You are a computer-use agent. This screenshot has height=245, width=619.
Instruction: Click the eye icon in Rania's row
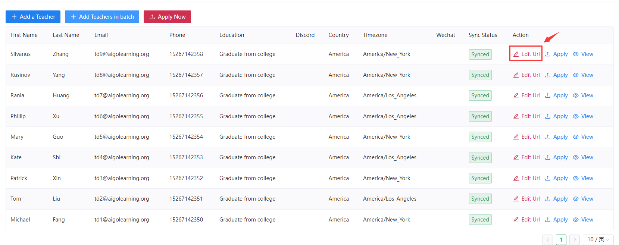pyautogui.click(x=576, y=95)
